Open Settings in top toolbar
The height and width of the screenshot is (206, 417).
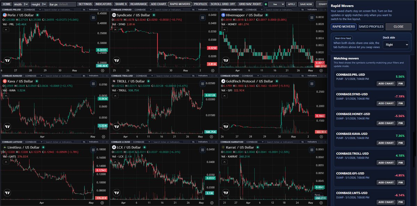(85, 4)
